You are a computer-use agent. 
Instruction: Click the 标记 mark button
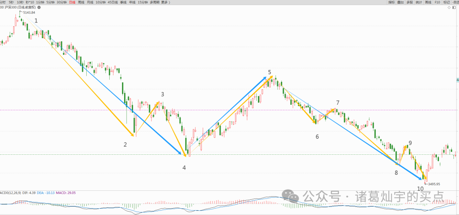coord(446,3)
